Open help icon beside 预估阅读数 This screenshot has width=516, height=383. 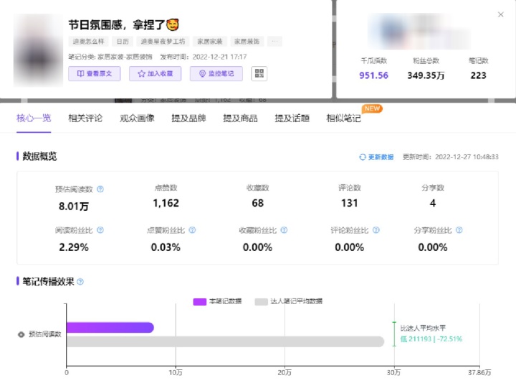pyautogui.click(x=100, y=189)
